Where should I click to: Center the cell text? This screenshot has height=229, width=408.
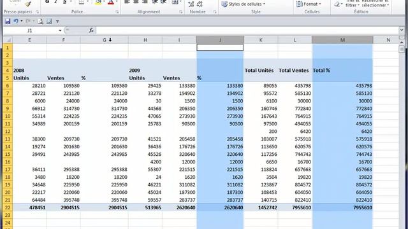tap(136, 2)
